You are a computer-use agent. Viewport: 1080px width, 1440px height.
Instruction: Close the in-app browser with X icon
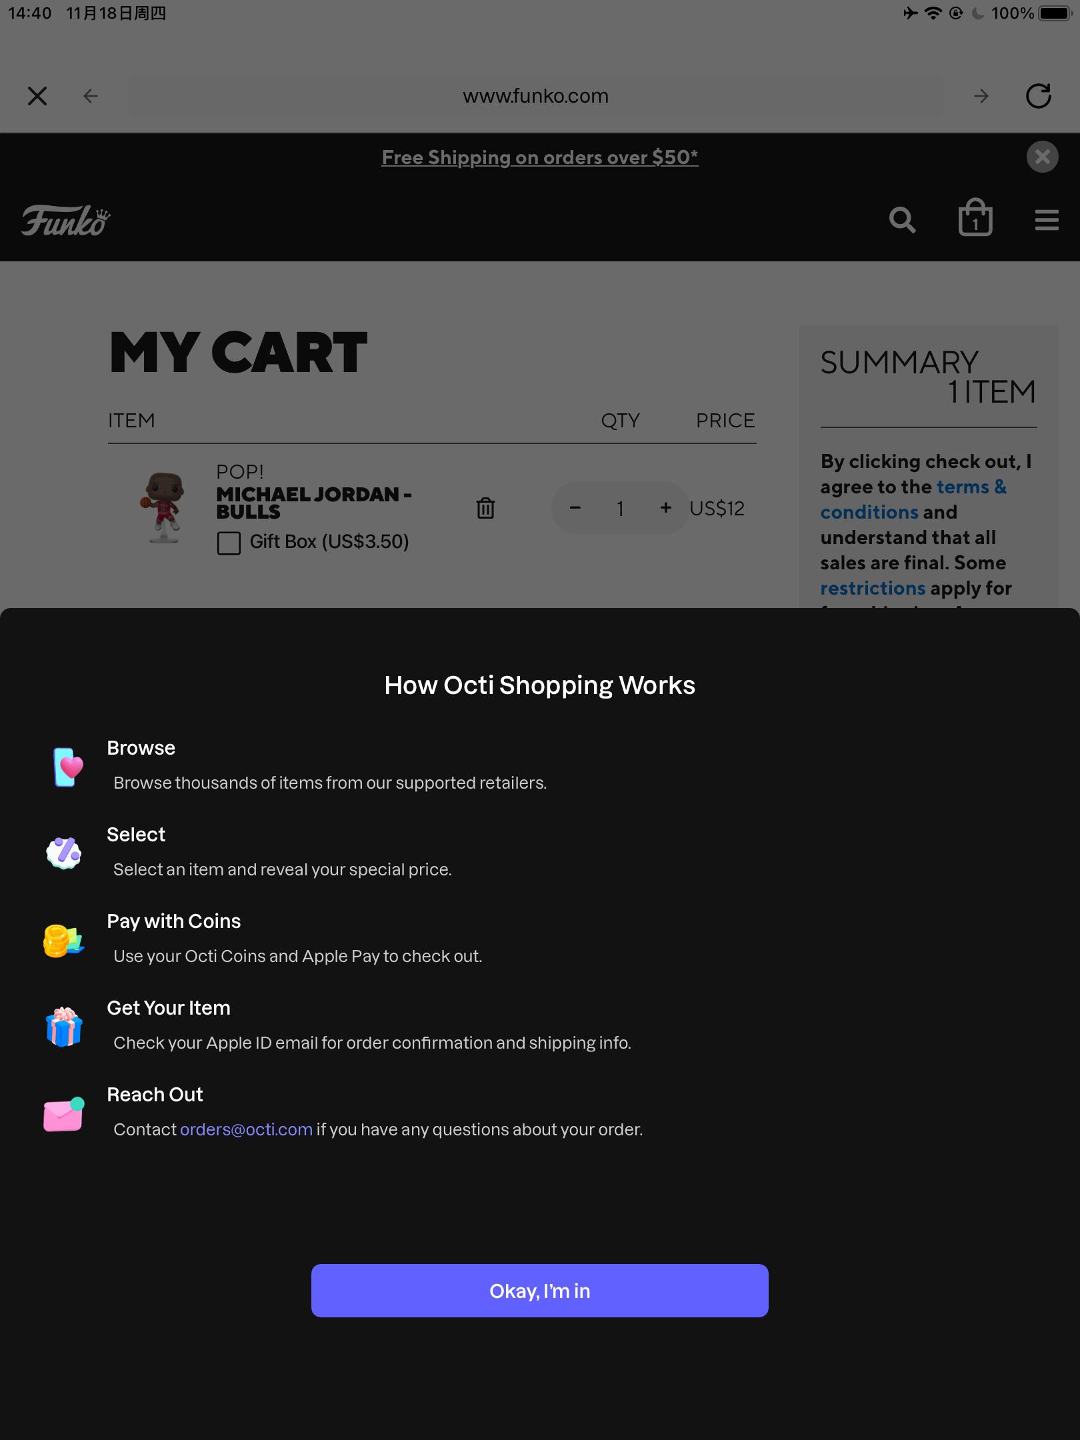[x=37, y=96]
